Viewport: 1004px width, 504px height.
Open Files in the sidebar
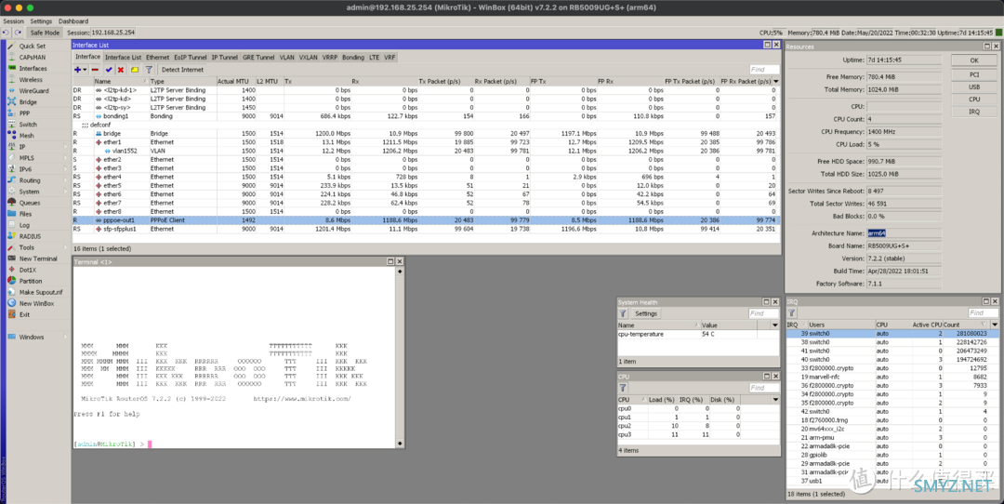[25, 214]
